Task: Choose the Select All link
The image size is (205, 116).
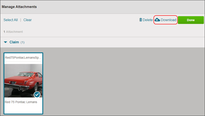Action: 11,20
